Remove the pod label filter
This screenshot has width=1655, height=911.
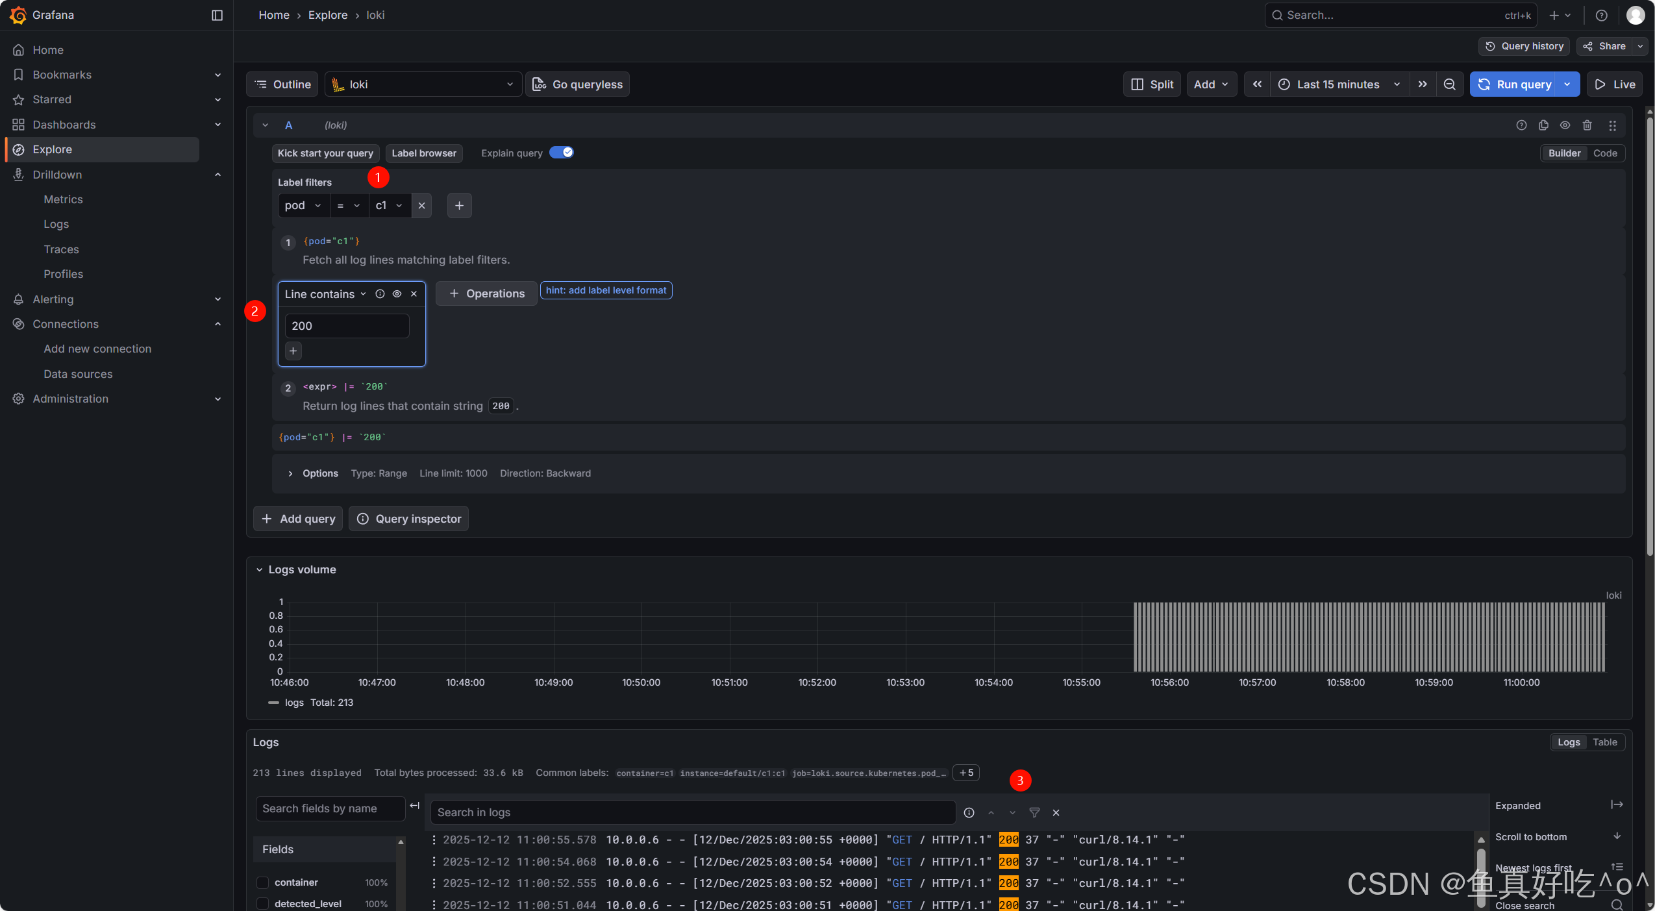pyautogui.click(x=421, y=205)
